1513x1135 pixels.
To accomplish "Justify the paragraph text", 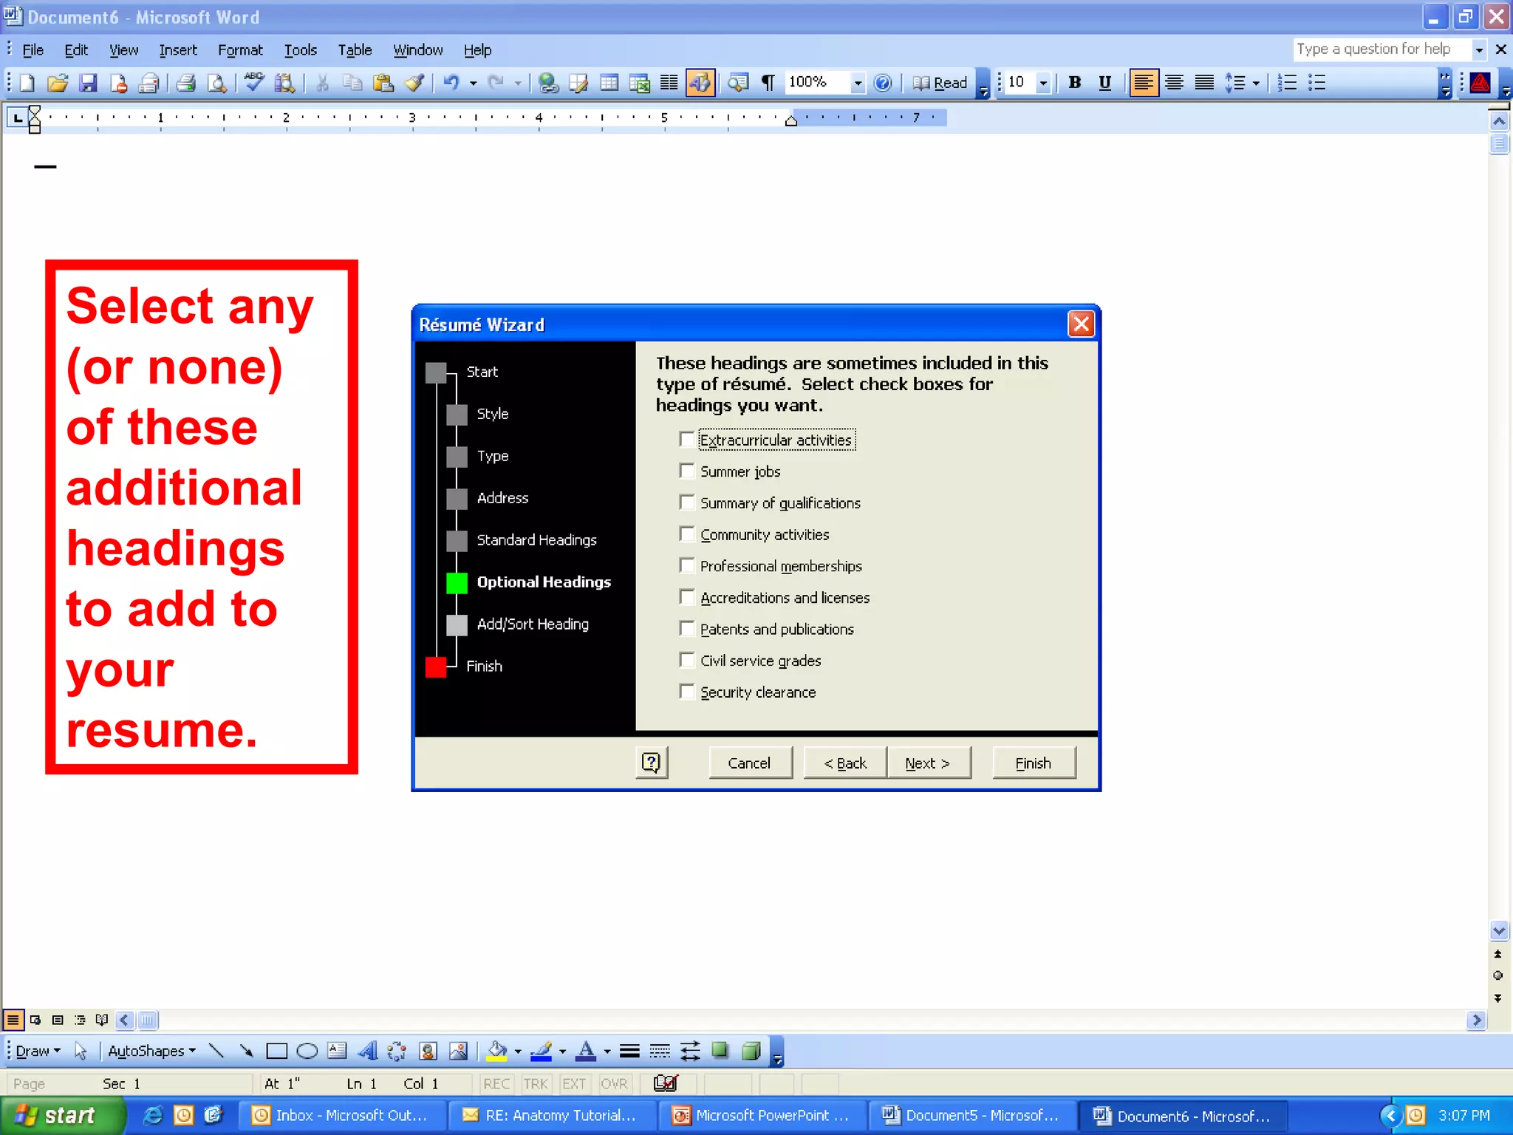I will click(x=1204, y=83).
